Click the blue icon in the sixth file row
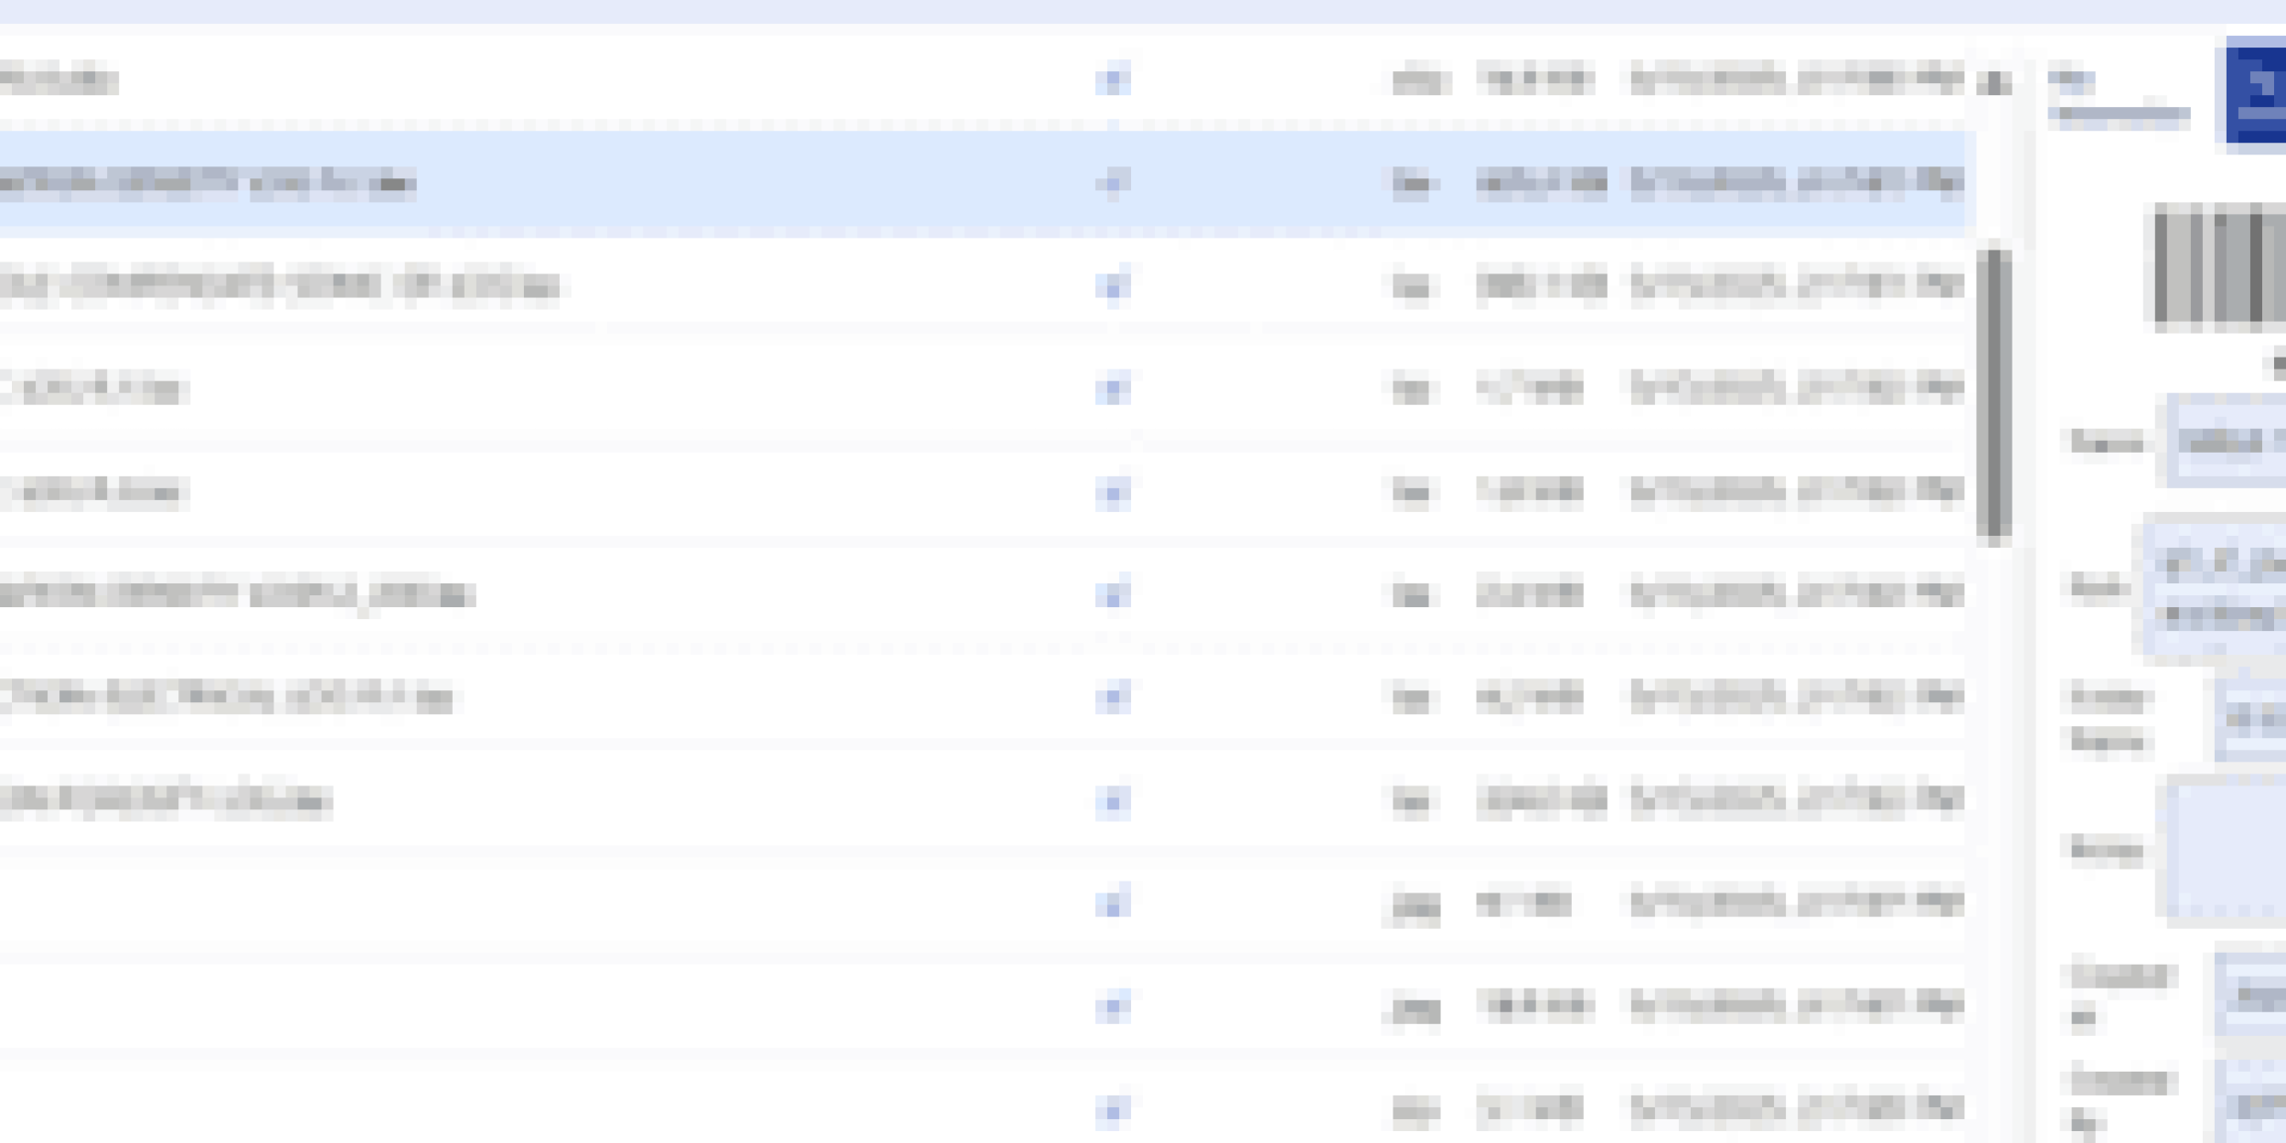This screenshot has height=1143, width=2286. (x=1113, y=595)
